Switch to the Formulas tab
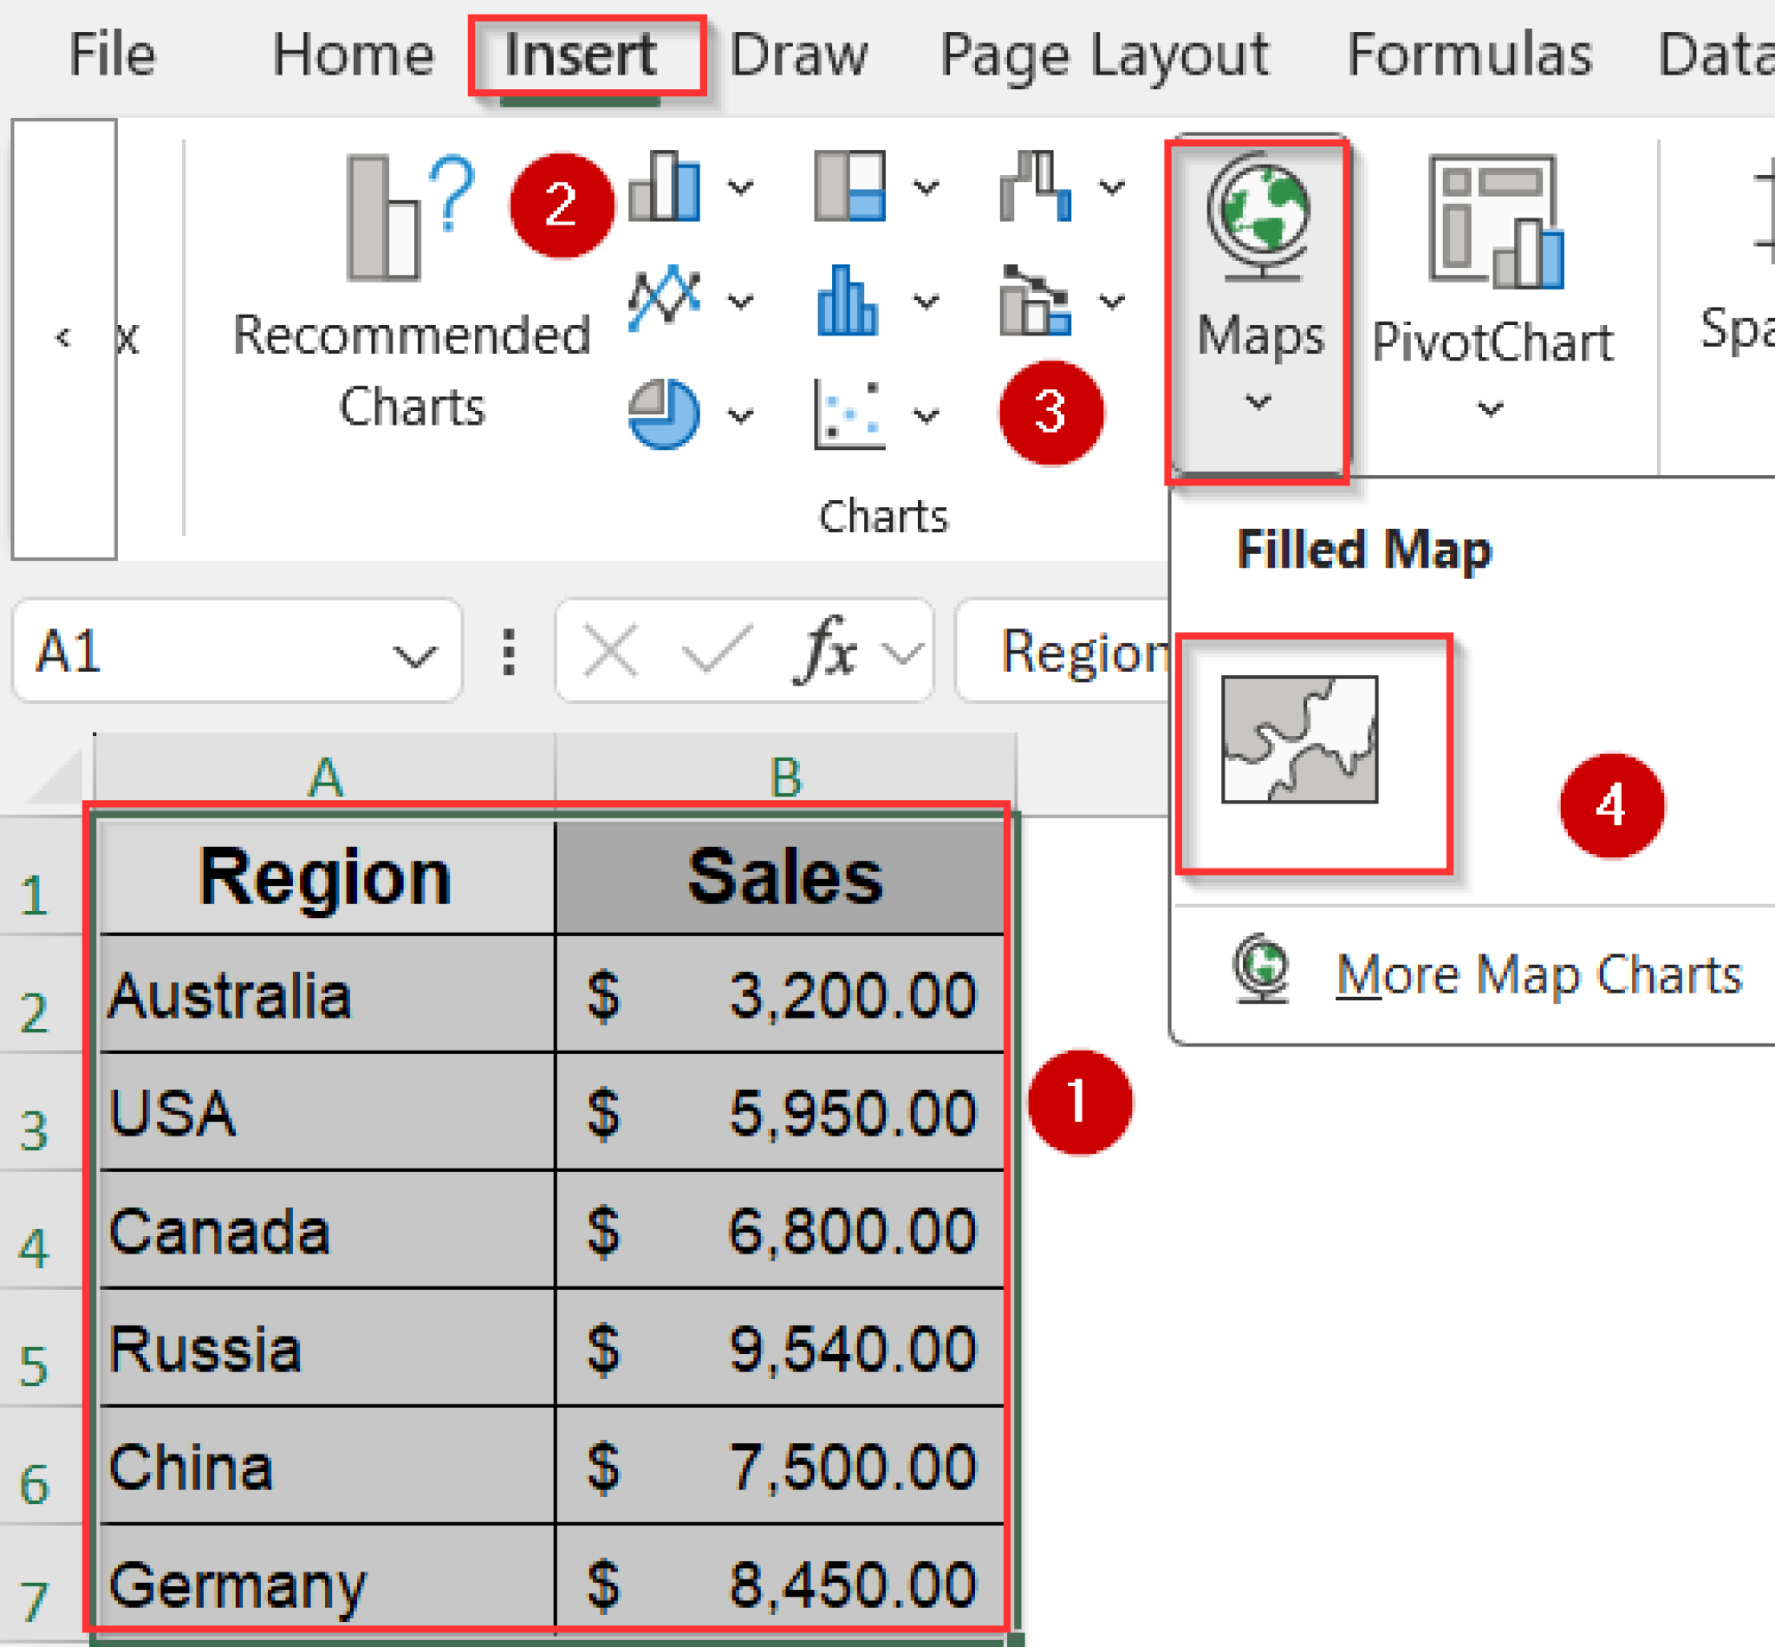Screen dimensions: 1775x1647 point(1470,55)
